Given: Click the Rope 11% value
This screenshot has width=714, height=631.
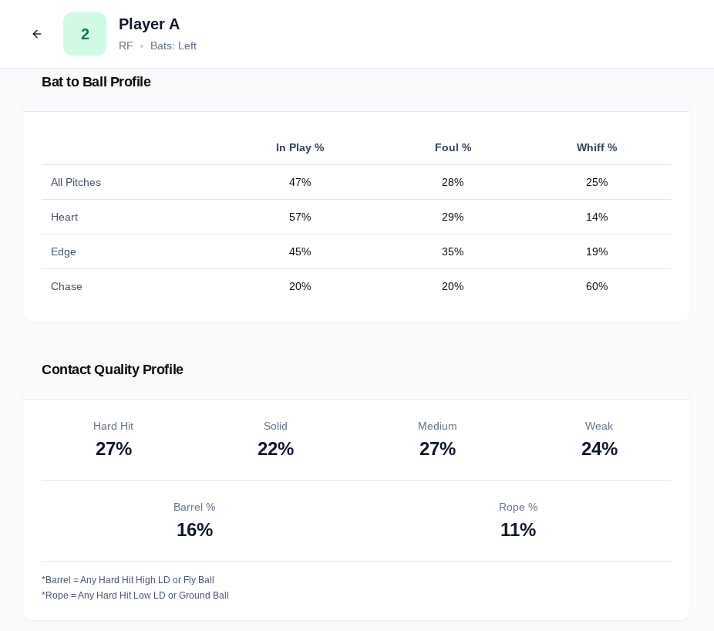Looking at the screenshot, I should click(518, 530).
